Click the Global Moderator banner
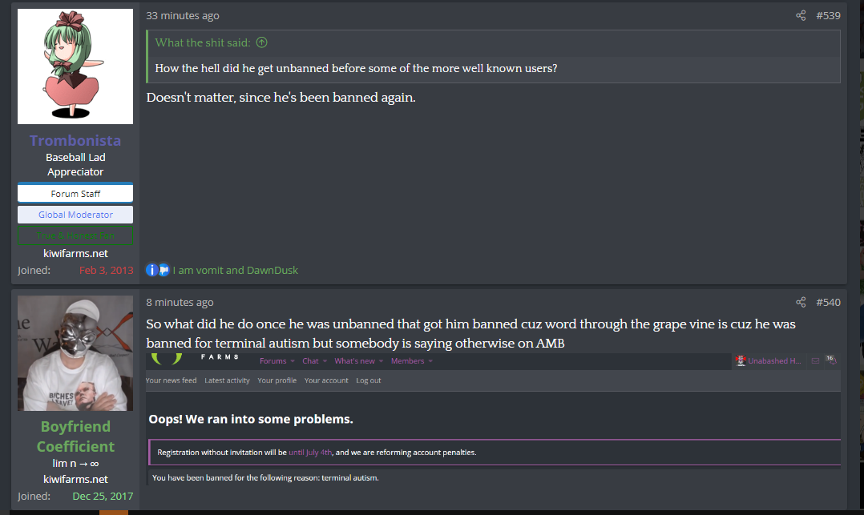The height and width of the screenshot is (515, 864). click(75, 215)
